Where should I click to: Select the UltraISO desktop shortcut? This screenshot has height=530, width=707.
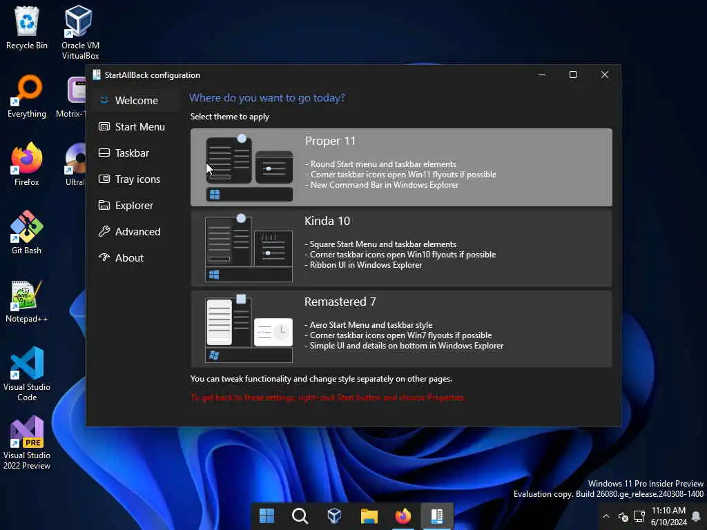75,164
